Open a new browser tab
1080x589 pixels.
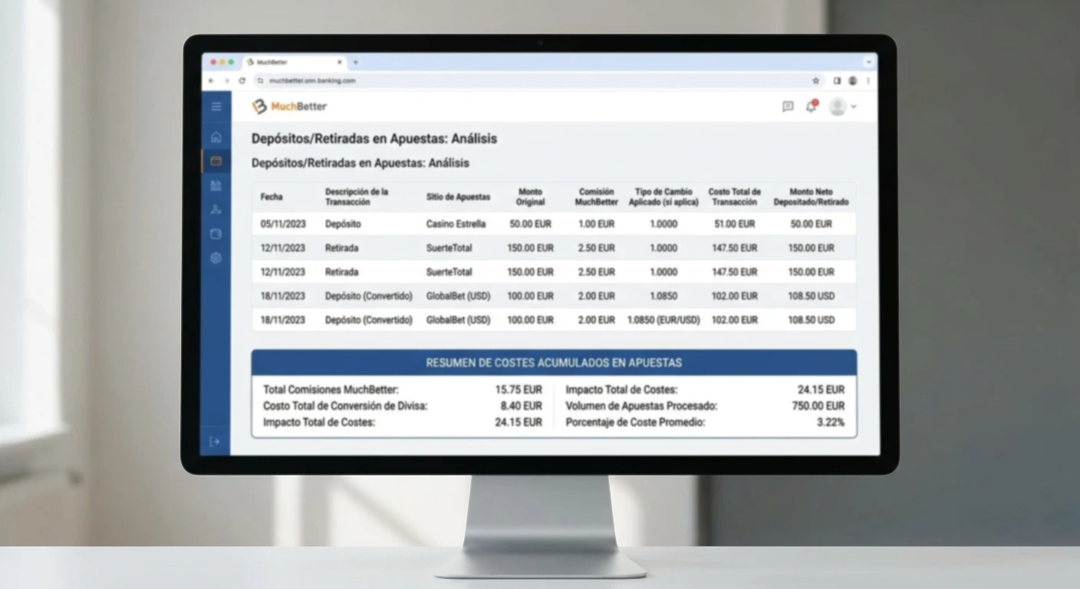click(x=355, y=62)
